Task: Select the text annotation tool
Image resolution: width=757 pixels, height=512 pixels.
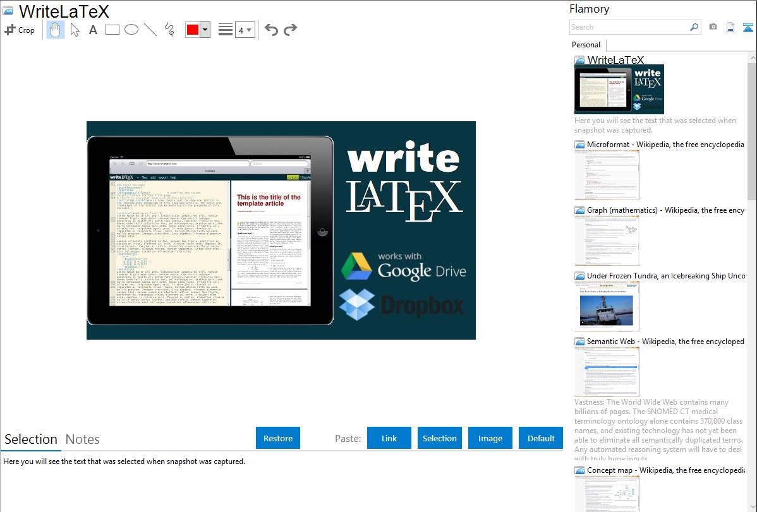Action: [x=93, y=30]
